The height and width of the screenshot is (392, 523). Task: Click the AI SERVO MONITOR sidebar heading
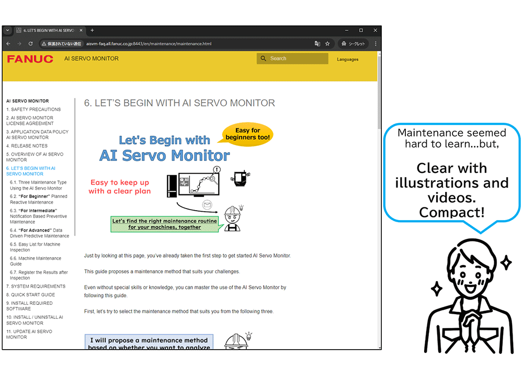[x=27, y=101]
